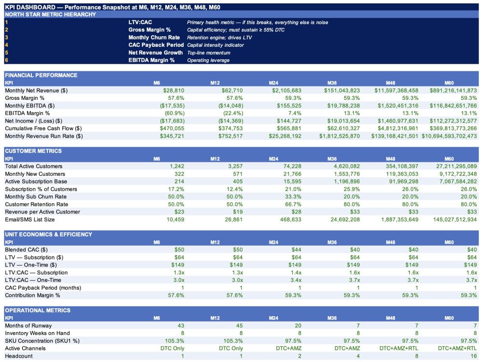The width and height of the screenshot is (483, 362).
Task: Click Headcount M36 value 4
Action: coord(358,356)
